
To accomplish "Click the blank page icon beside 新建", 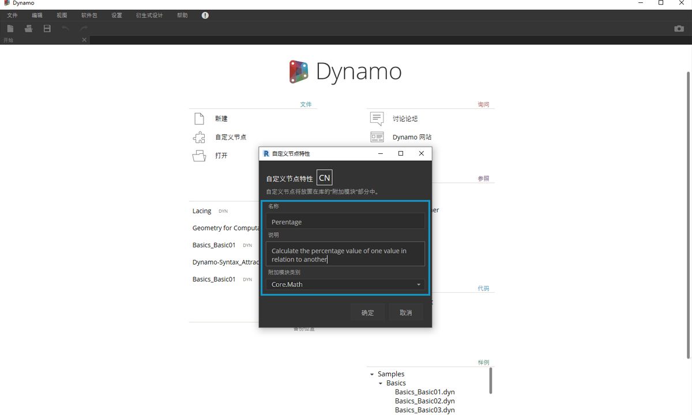I will point(199,119).
